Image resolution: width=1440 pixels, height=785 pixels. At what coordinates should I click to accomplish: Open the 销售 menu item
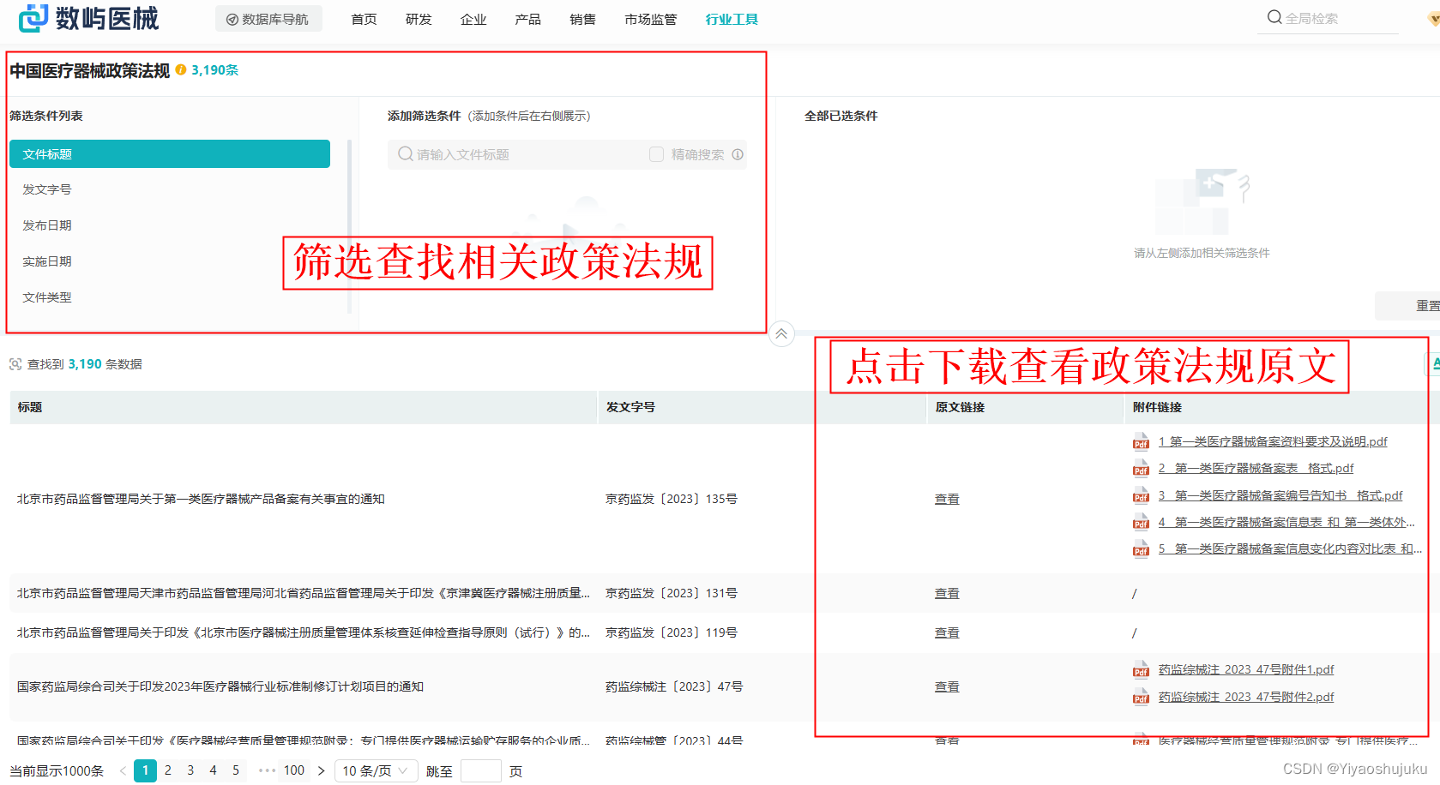(583, 19)
